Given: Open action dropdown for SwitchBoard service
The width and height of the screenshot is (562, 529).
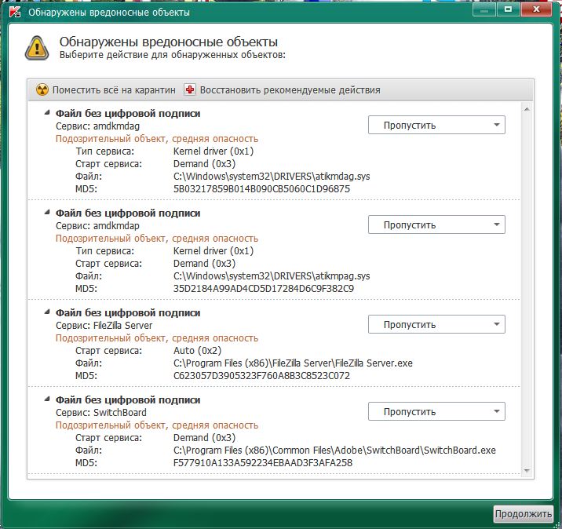Looking at the screenshot, I should (x=436, y=412).
